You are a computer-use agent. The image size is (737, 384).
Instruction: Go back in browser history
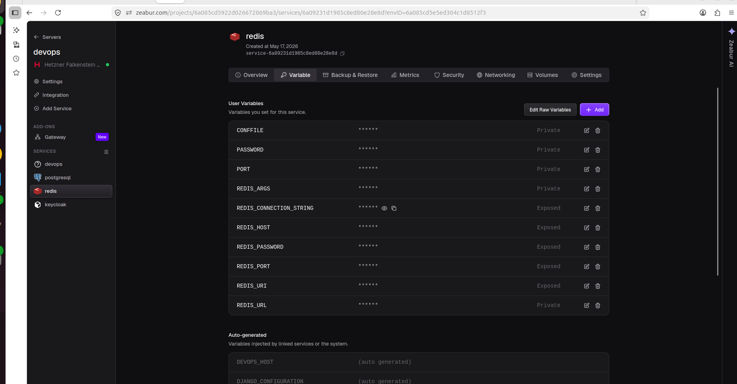(x=29, y=13)
